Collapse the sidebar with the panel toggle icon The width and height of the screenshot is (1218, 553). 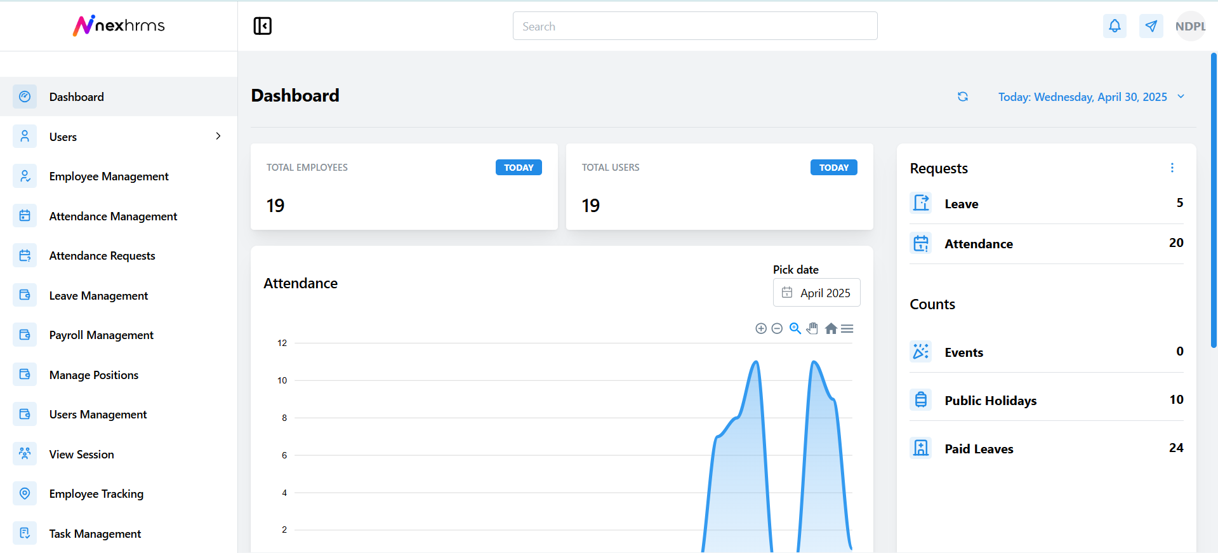click(x=262, y=26)
